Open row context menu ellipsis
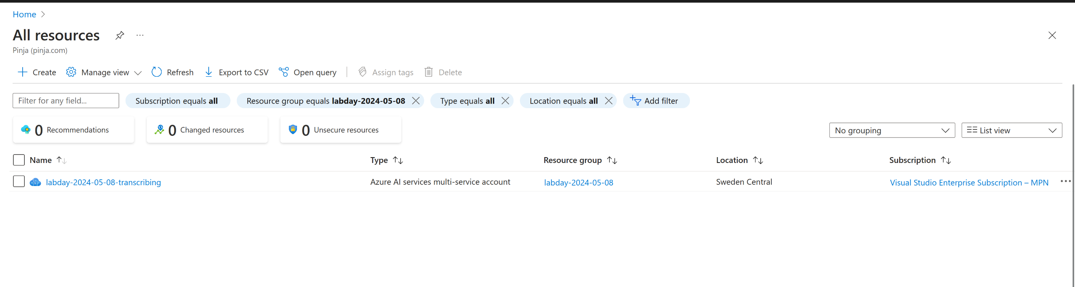The image size is (1075, 287). click(1065, 181)
